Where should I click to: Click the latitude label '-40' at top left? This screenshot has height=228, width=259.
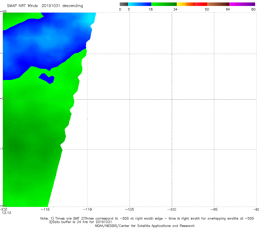click(x=3, y=12)
